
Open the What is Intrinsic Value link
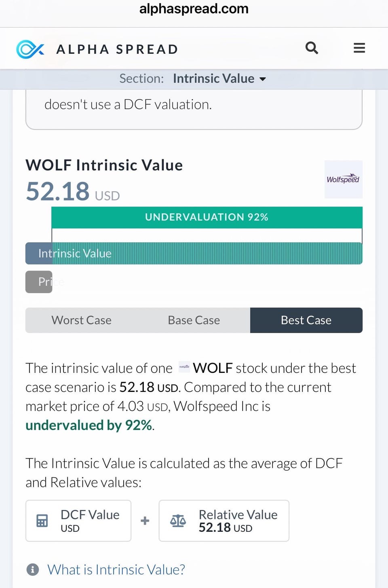pyautogui.click(x=116, y=569)
